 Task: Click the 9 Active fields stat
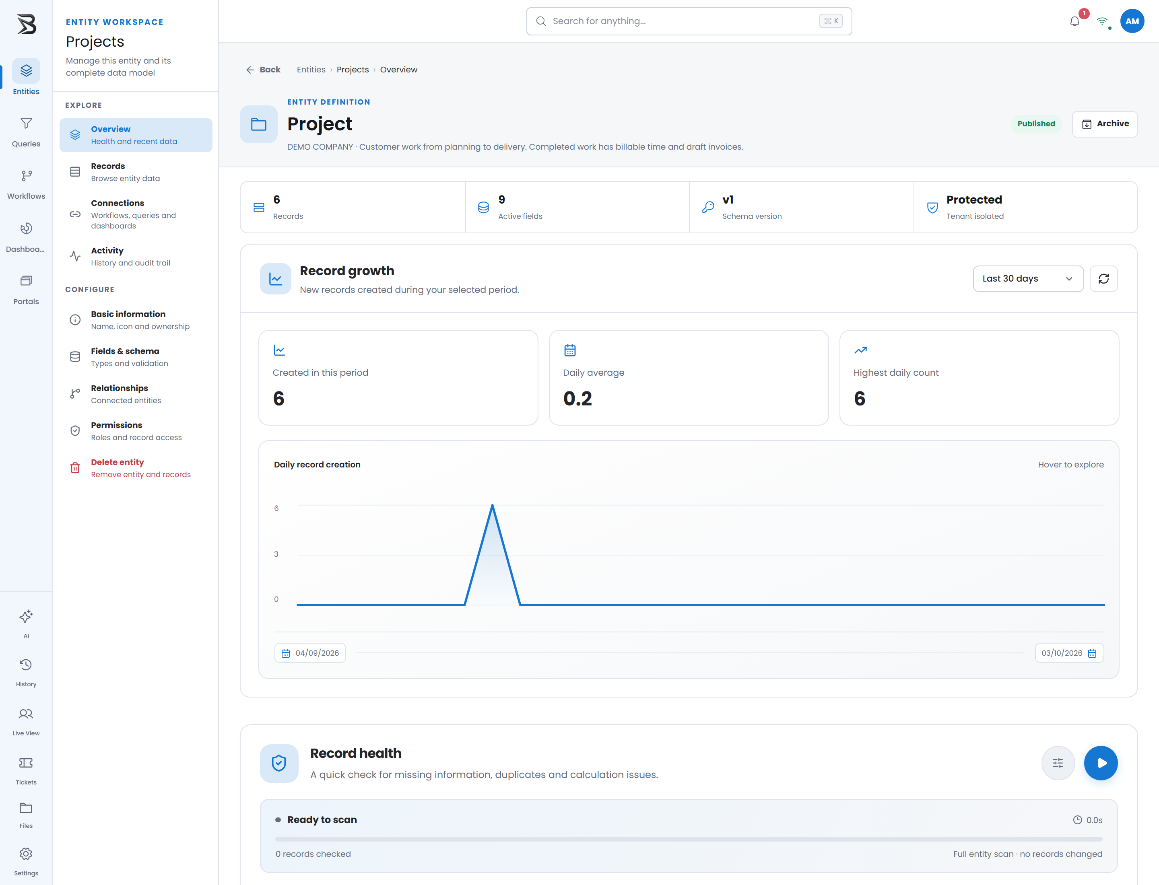(577, 207)
